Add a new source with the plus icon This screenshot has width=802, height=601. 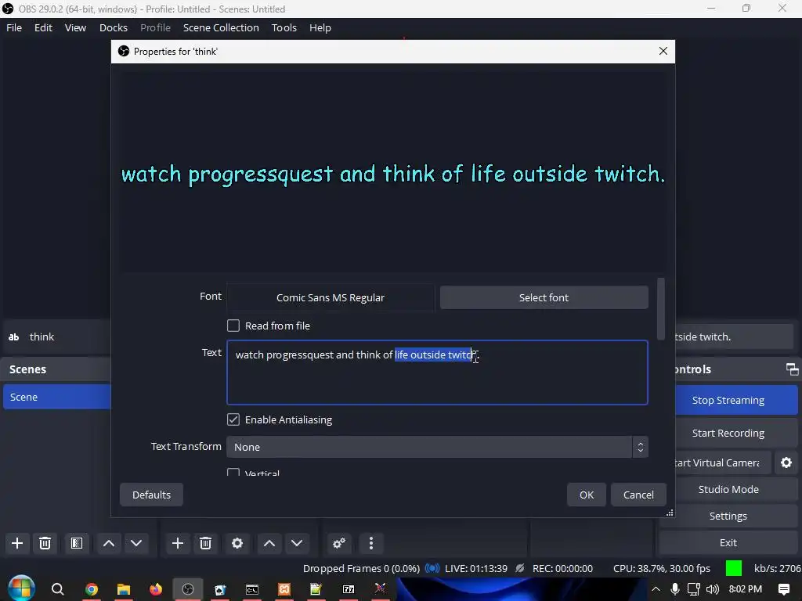[x=178, y=543]
